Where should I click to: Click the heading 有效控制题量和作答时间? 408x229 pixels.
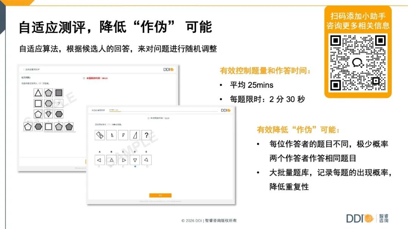265,70
